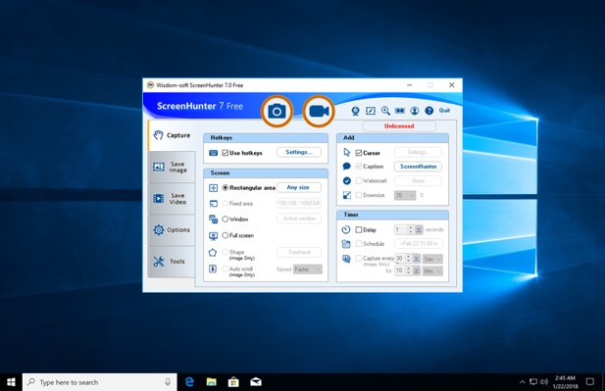Click the schedule date time field
This screenshot has height=391, width=605.
(x=419, y=244)
